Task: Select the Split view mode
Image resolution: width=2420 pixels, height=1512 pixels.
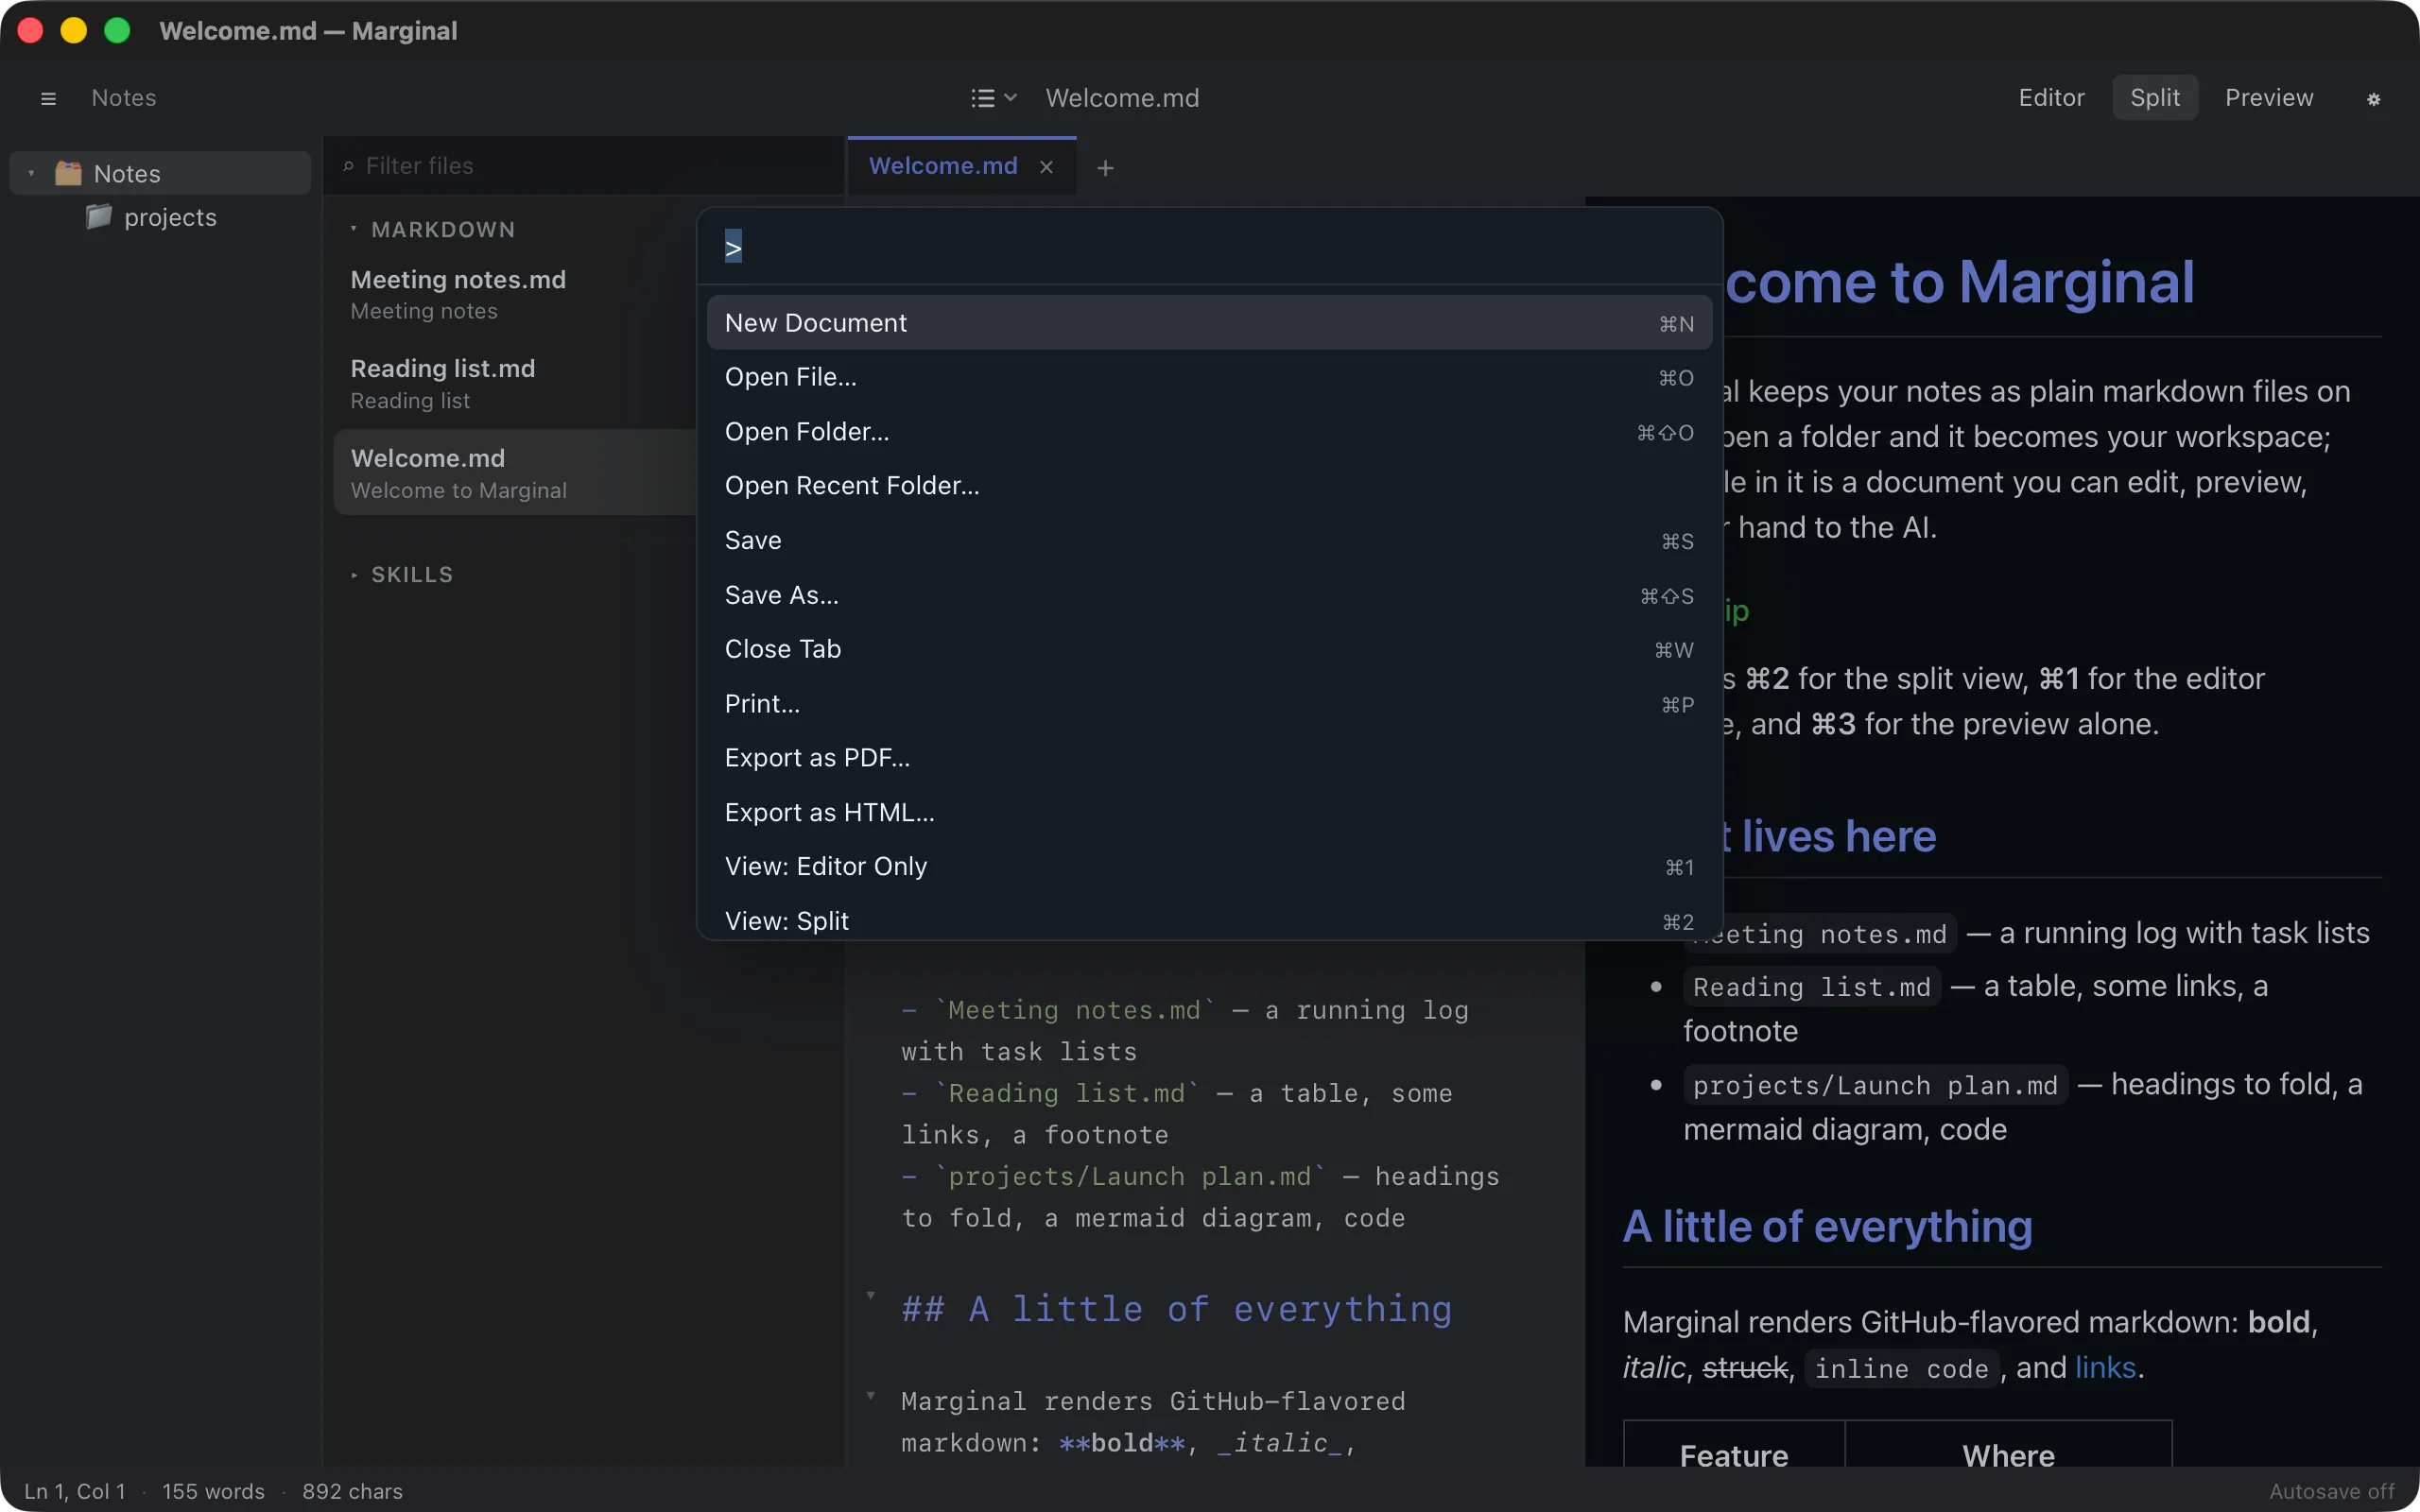Action: tap(2154, 97)
